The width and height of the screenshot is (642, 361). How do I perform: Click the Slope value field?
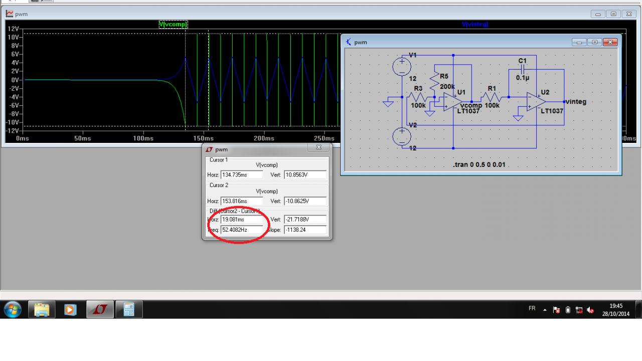(x=305, y=230)
